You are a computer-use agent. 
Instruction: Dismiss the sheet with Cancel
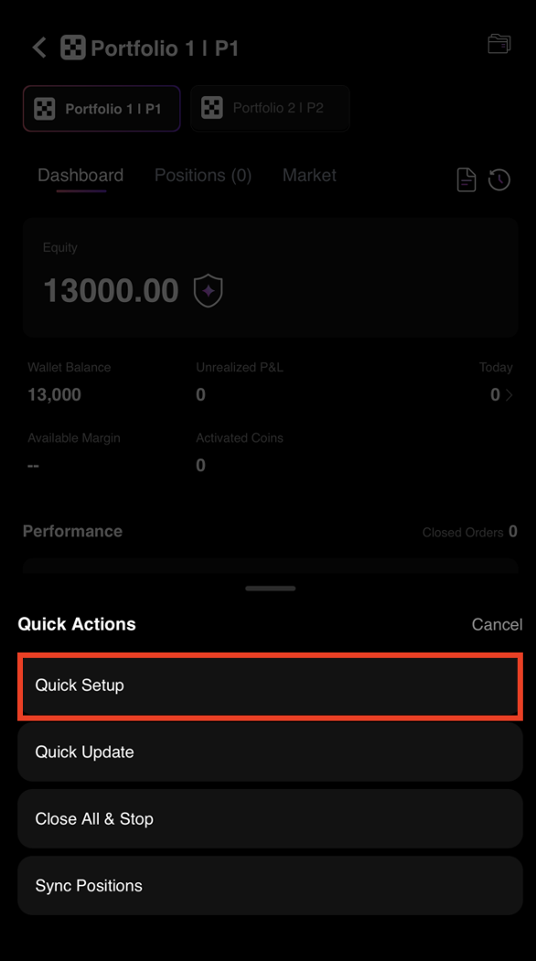[497, 624]
